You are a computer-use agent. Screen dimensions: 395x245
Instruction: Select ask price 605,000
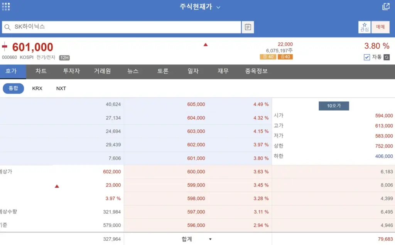(196, 104)
